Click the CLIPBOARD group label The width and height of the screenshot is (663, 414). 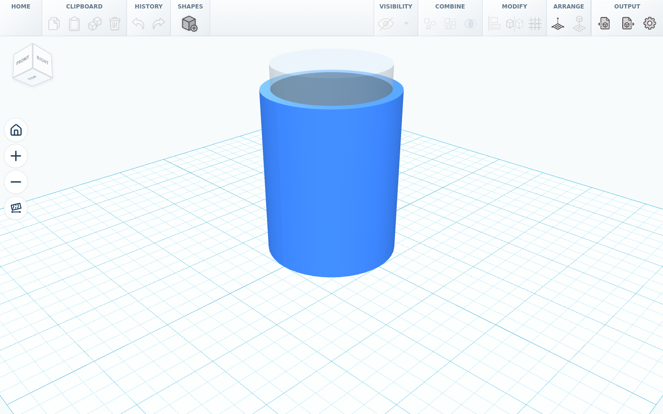[x=84, y=7]
